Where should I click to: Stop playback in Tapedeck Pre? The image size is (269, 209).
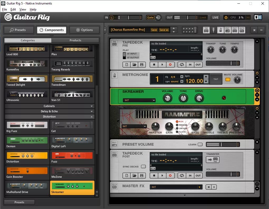(x=154, y=64)
